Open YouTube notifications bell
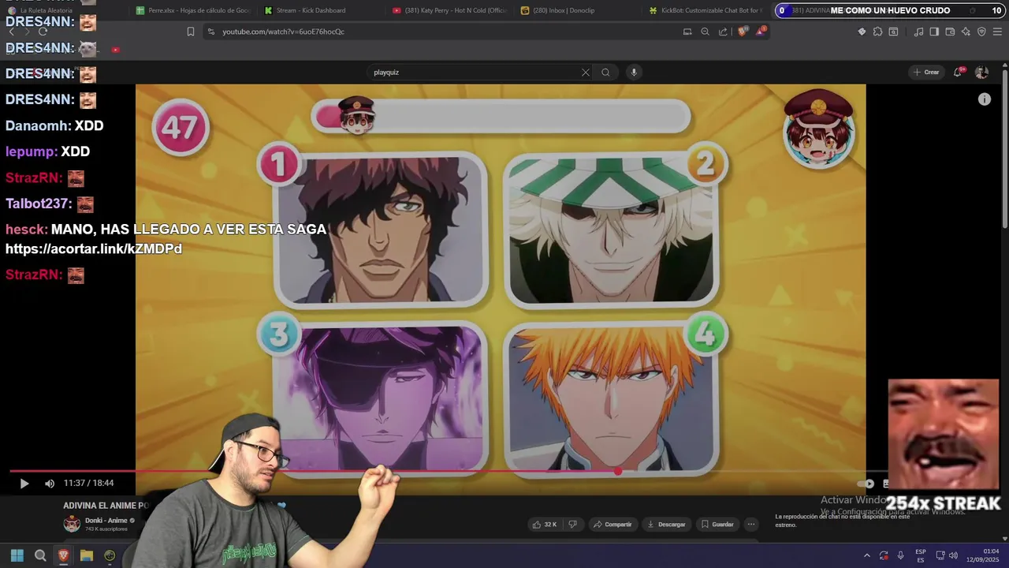The height and width of the screenshot is (568, 1009). (x=958, y=73)
